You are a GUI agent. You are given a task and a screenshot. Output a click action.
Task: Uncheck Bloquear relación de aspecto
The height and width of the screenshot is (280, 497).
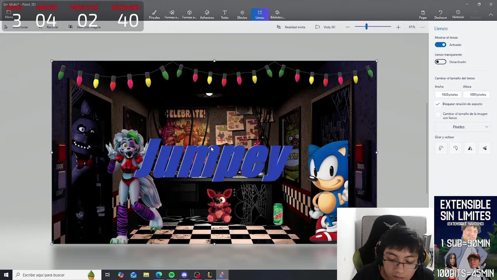click(438, 104)
